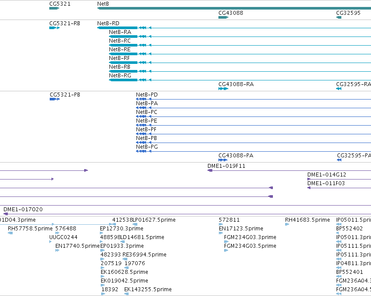This screenshot has width=371, height=296.
Task: Click protein CG43088-PA
Action: tap(236, 156)
